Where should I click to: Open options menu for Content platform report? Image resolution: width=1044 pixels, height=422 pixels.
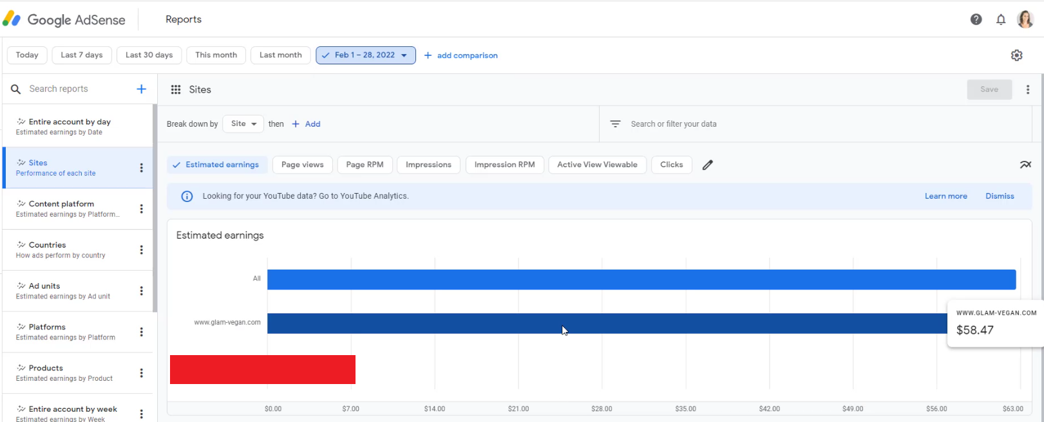coord(142,209)
